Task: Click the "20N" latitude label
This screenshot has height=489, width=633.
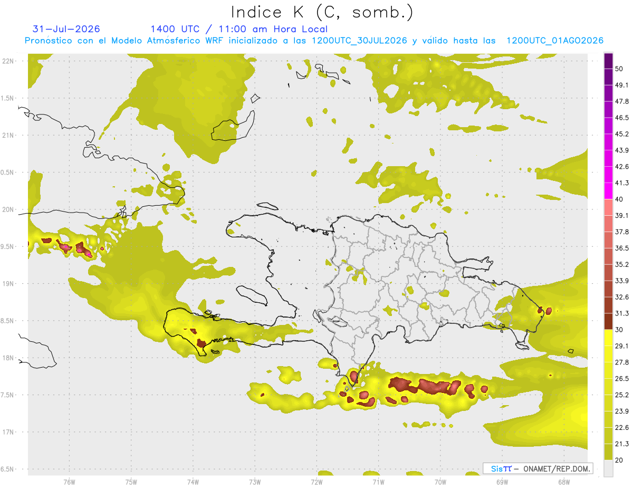Action: [x=9, y=209]
